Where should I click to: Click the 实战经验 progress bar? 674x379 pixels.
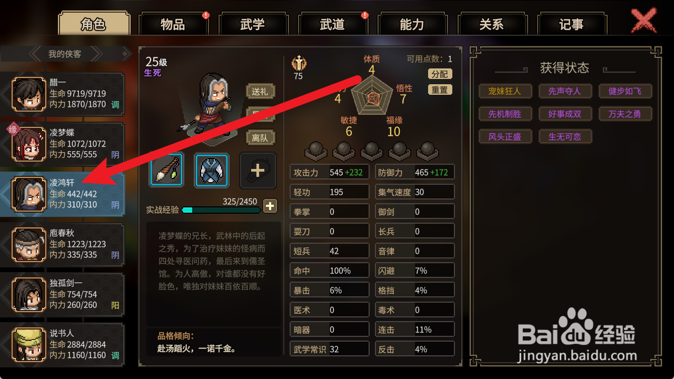221,210
